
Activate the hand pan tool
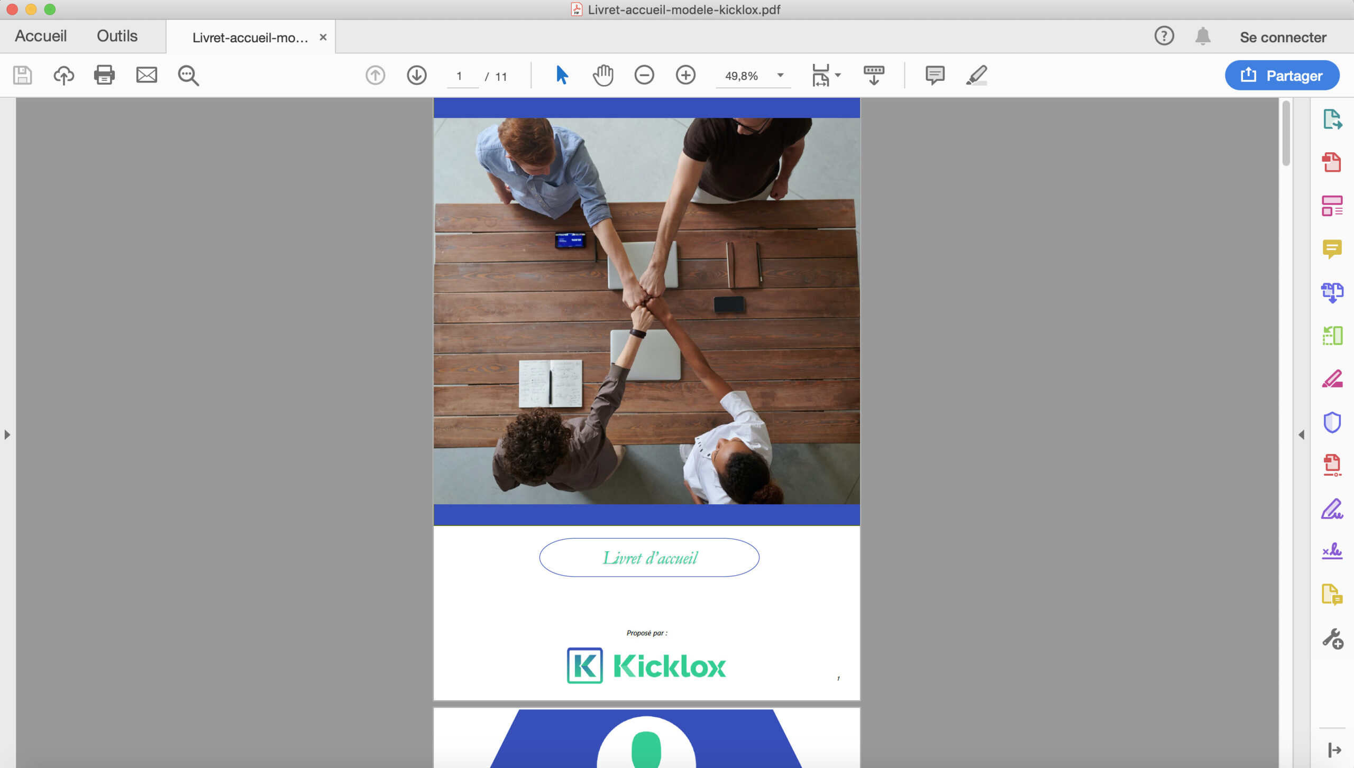tap(603, 75)
